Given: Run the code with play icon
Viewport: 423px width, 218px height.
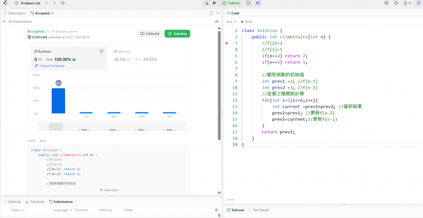Looking at the screenshot, I should pyautogui.click(x=214, y=3).
